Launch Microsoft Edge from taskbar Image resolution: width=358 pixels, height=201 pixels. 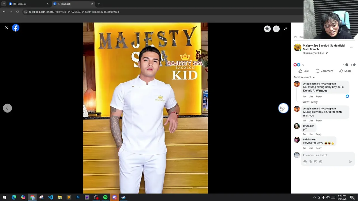pos(14,197)
